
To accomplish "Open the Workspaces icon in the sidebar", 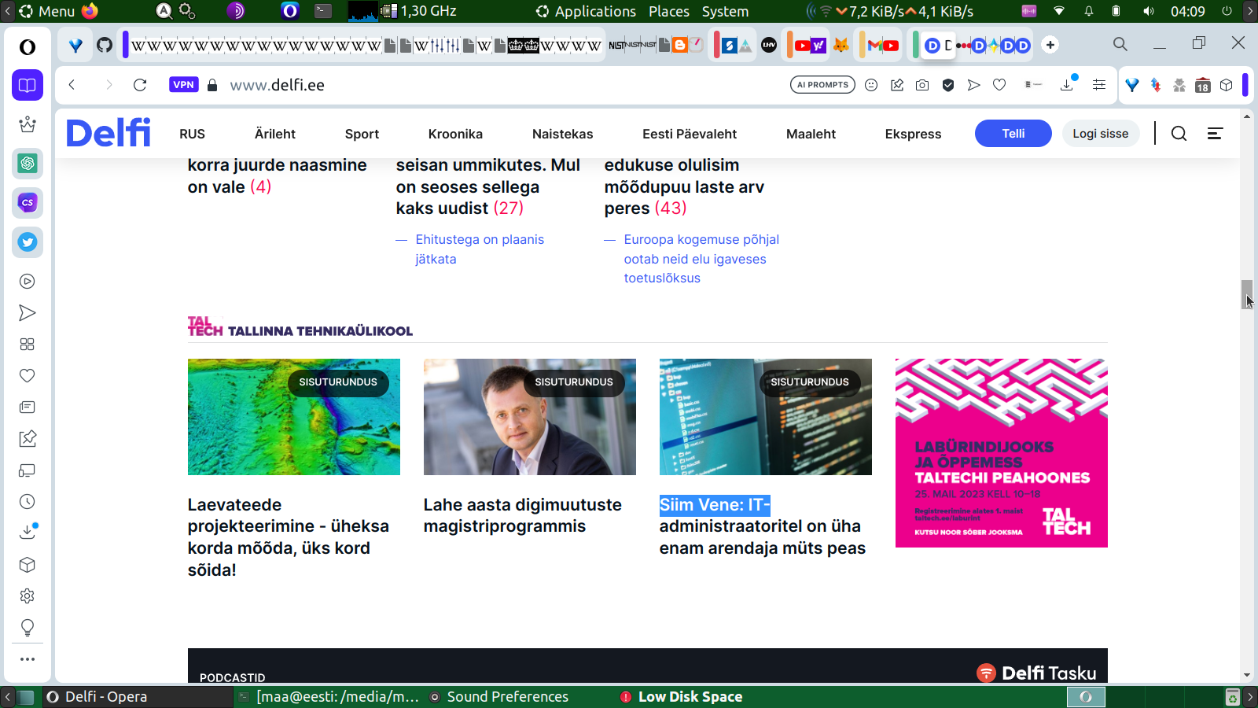I will tap(28, 85).
